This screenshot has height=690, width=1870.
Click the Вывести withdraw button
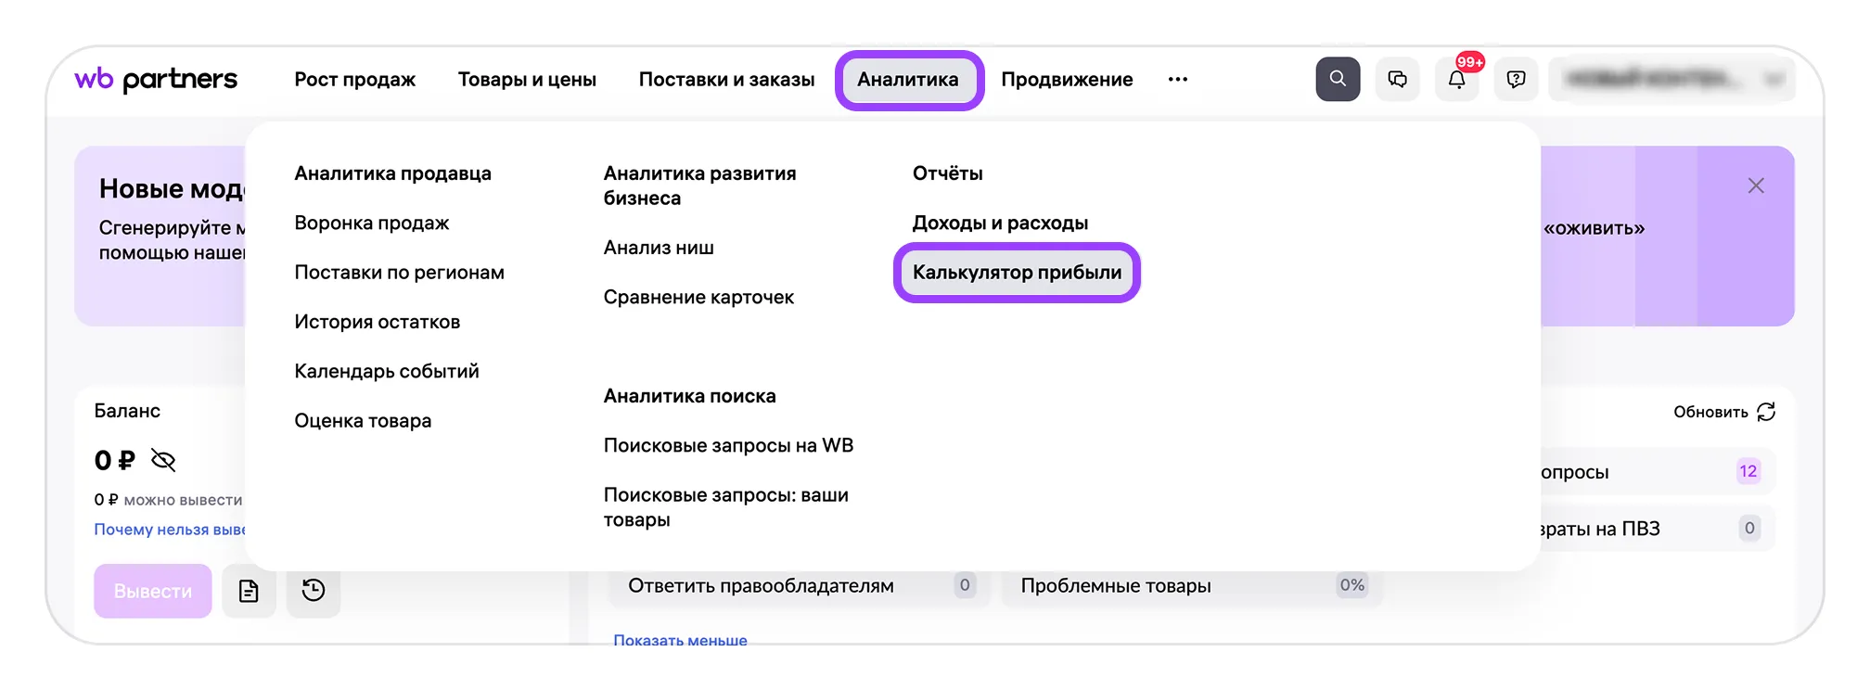tap(153, 591)
